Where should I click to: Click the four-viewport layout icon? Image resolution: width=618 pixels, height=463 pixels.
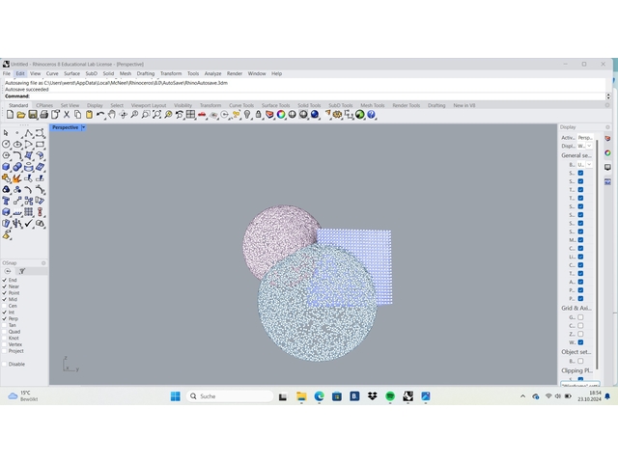[x=191, y=115]
